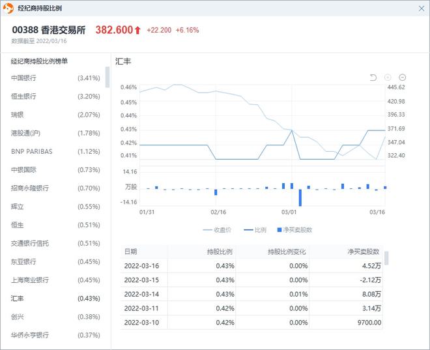Click the 03/16 x-axis date label
Screen dimensions: 430x350
click(x=377, y=212)
